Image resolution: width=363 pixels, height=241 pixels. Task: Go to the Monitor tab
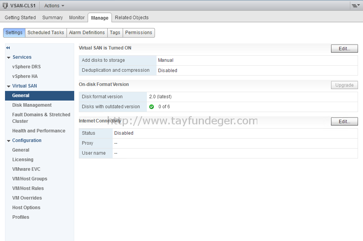(77, 18)
